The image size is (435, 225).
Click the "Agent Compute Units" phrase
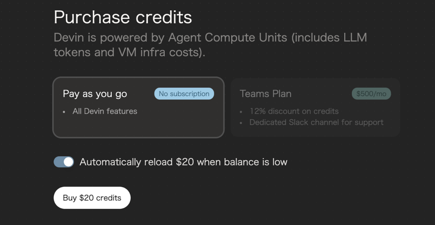pyautogui.click(x=228, y=37)
